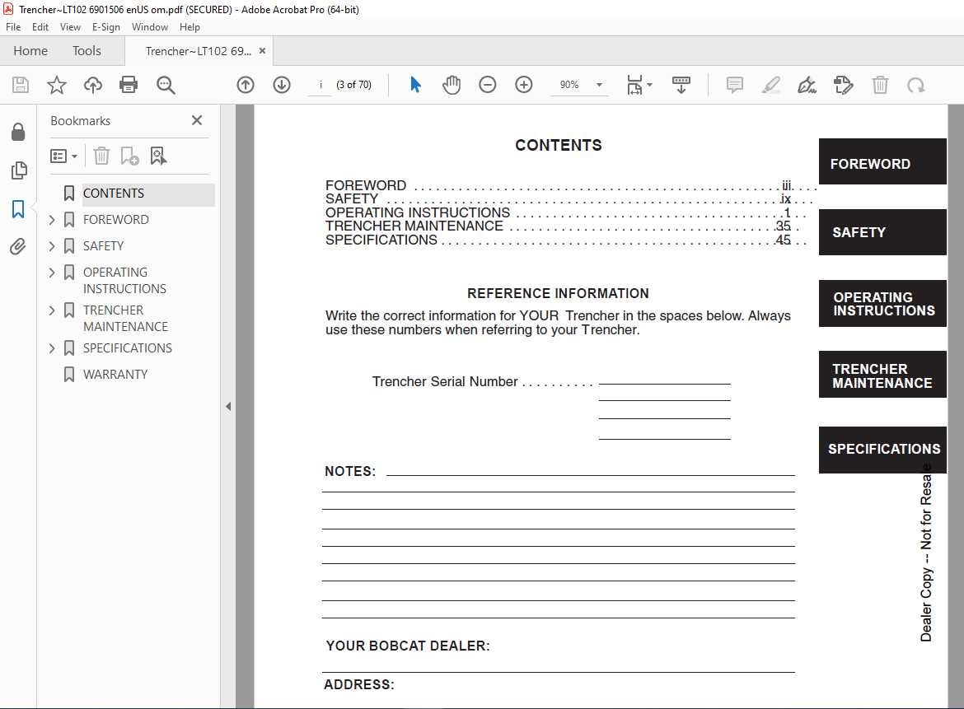Select the FOREWORD bookmark label

coord(115,220)
